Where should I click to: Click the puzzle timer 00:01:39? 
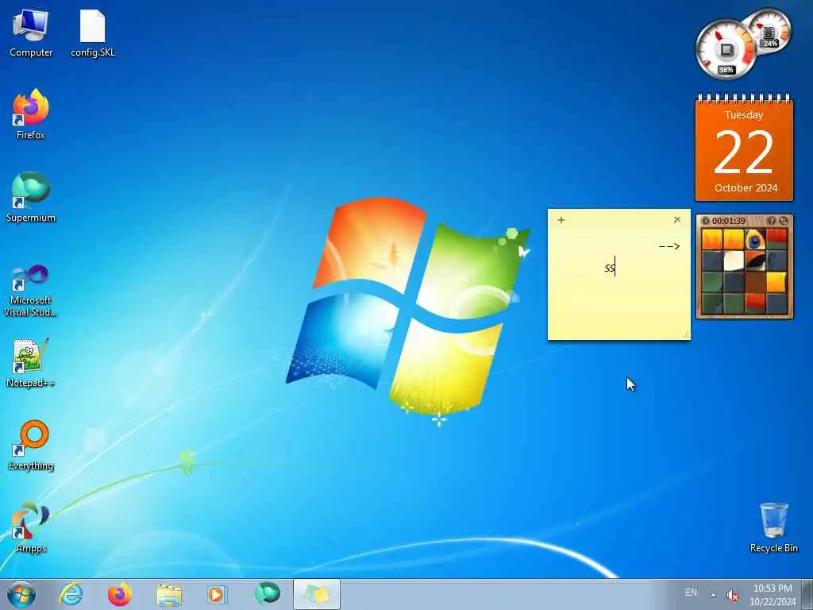coord(729,221)
